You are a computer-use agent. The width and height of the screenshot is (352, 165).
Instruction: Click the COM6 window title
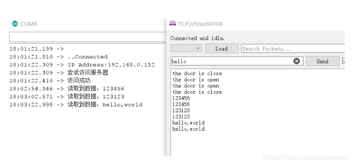click(29, 24)
